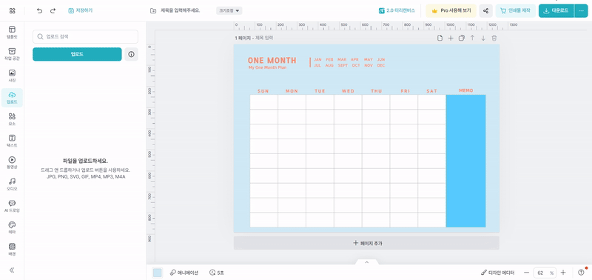The height and width of the screenshot is (280, 592).
Task: Open the 요소 elements tab
Action: [12, 119]
